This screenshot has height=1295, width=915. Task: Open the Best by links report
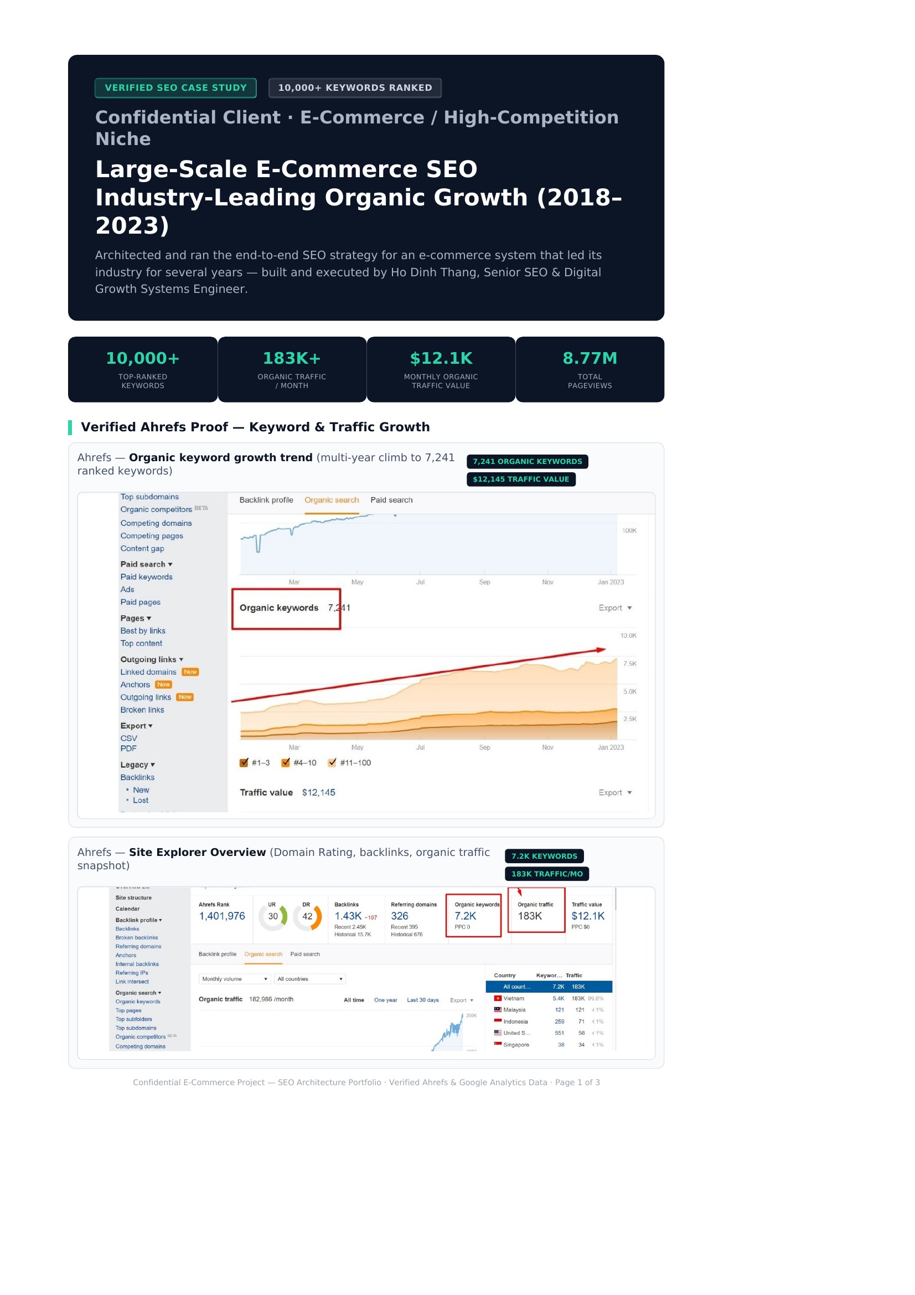pos(143,631)
